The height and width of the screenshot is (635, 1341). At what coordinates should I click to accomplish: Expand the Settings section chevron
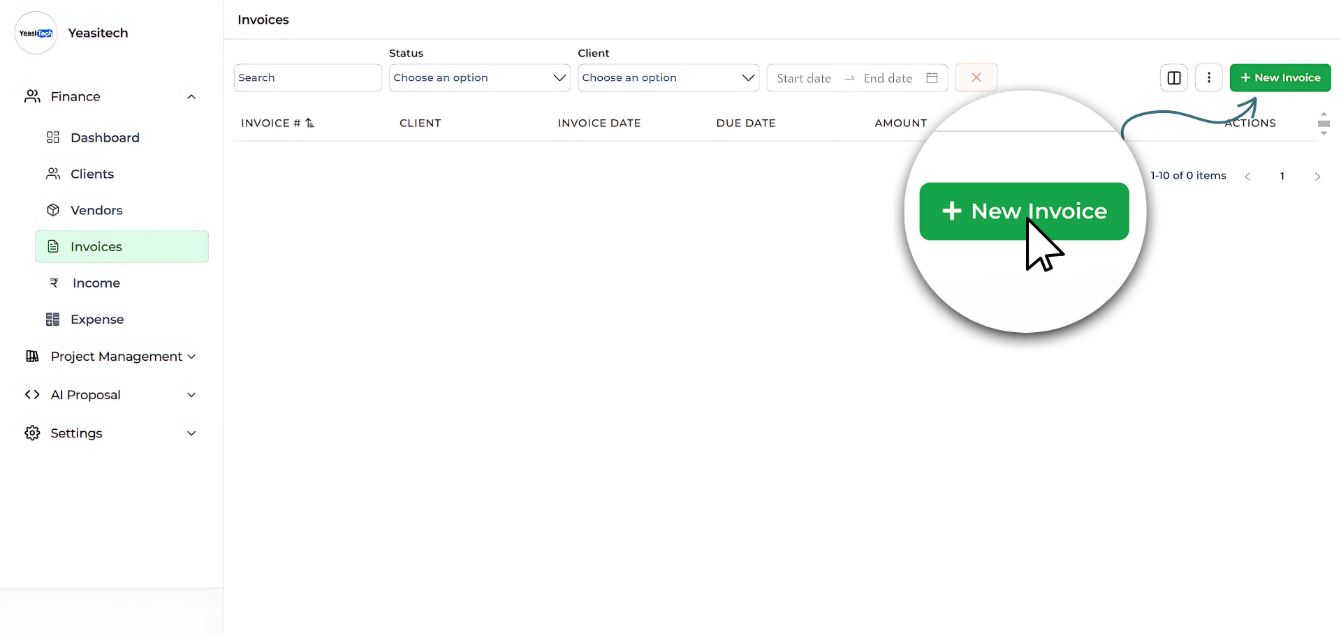click(191, 433)
